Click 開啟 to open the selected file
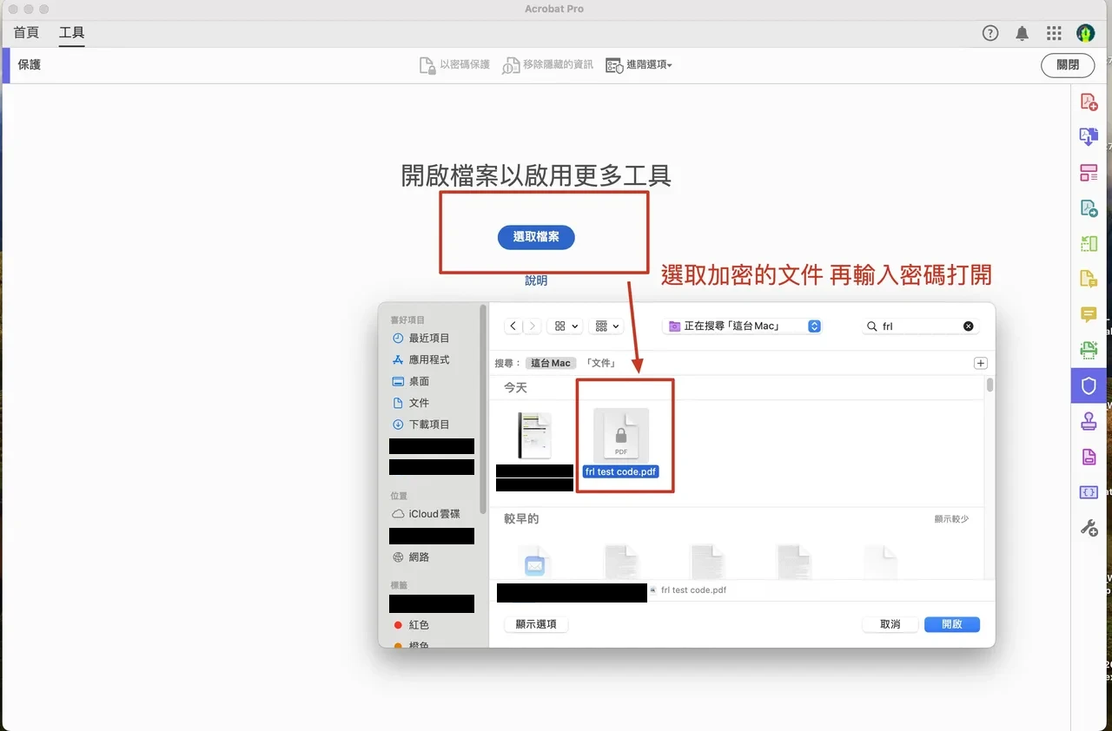 (952, 624)
